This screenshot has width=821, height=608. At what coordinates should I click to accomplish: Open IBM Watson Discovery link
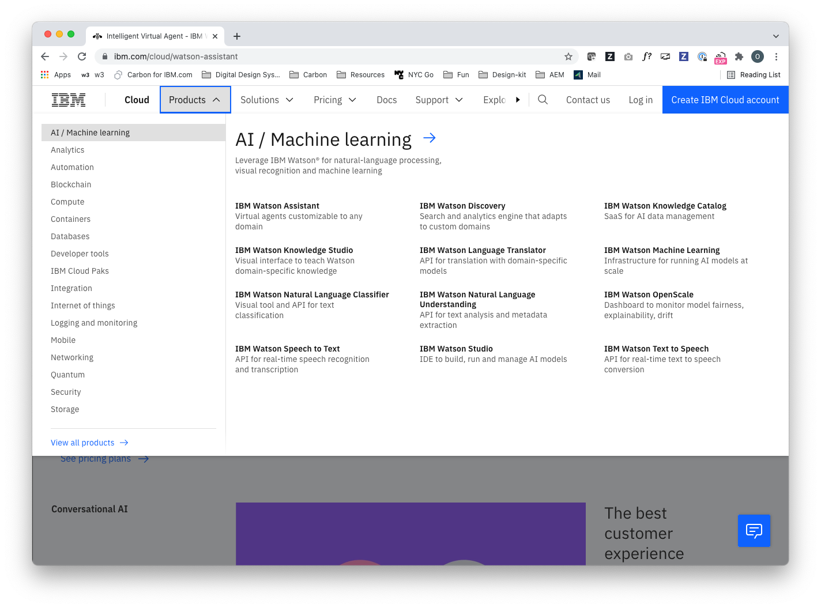tap(462, 206)
